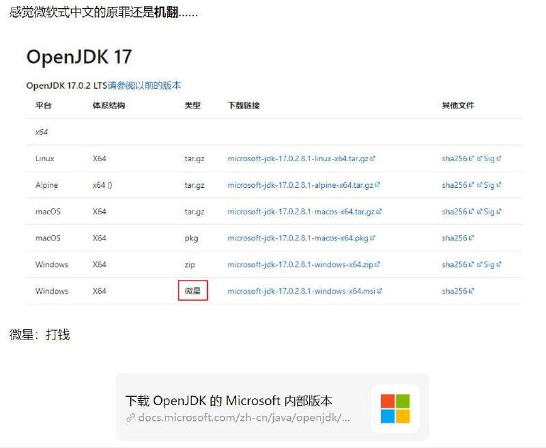
Task: Download microsoft-jdk-17.0.2.8.1-linux-x64.tar.gz
Action: [298, 158]
